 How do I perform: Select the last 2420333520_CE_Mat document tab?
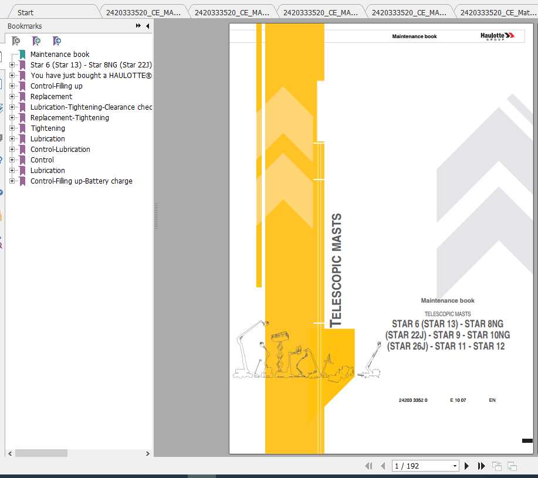[x=495, y=11]
